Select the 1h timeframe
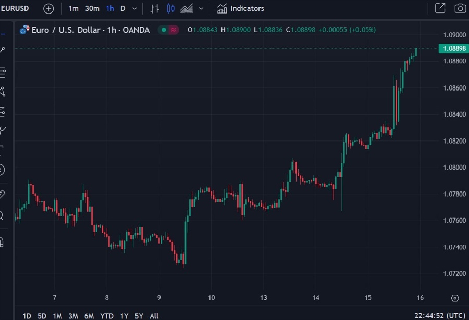Screen dimensions: 469x320 point(110,9)
